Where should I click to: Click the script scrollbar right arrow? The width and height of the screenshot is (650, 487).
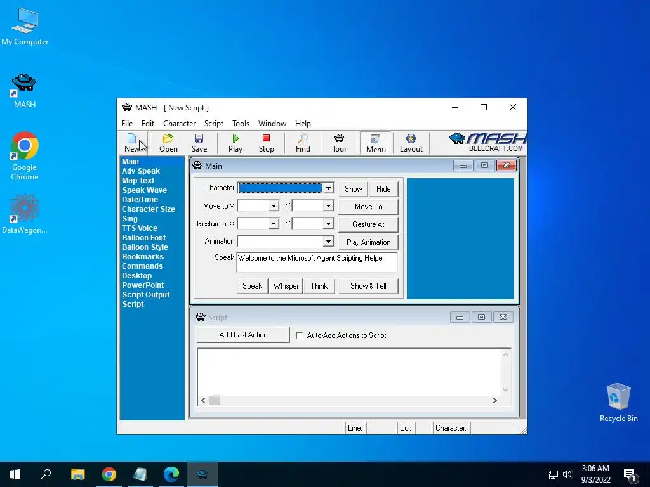(x=494, y=401)
